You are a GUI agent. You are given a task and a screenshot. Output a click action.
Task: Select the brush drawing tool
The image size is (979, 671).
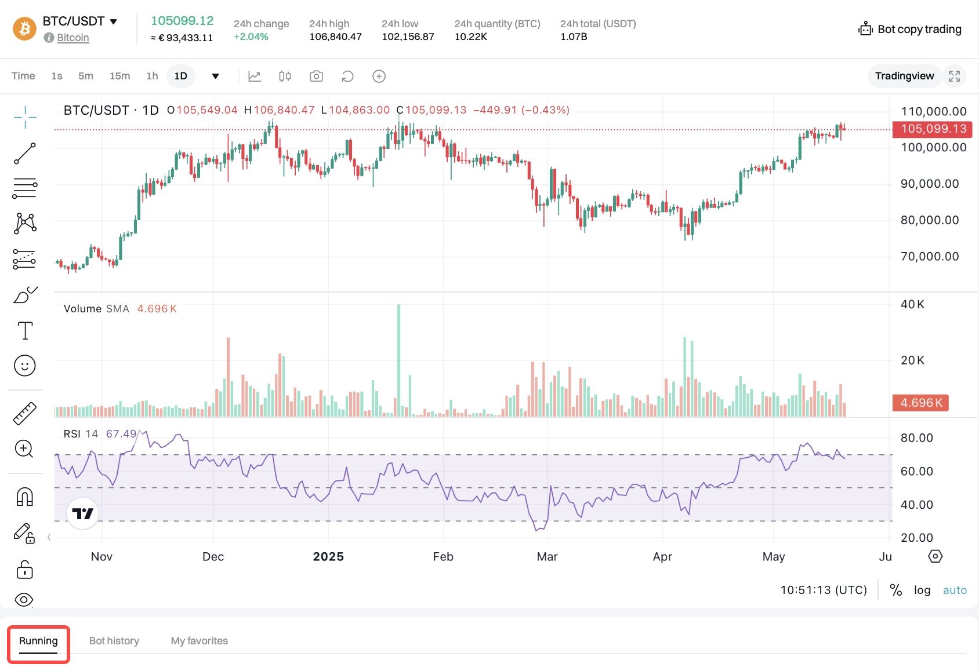25,295
